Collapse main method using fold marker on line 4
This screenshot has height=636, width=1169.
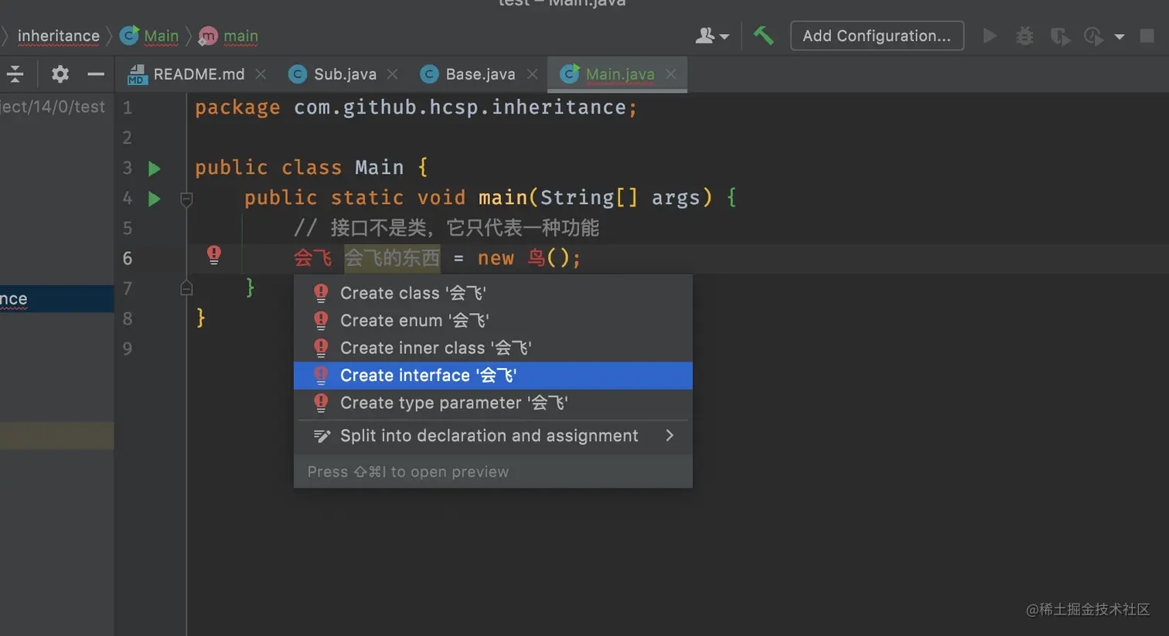[x=186, y=199]
